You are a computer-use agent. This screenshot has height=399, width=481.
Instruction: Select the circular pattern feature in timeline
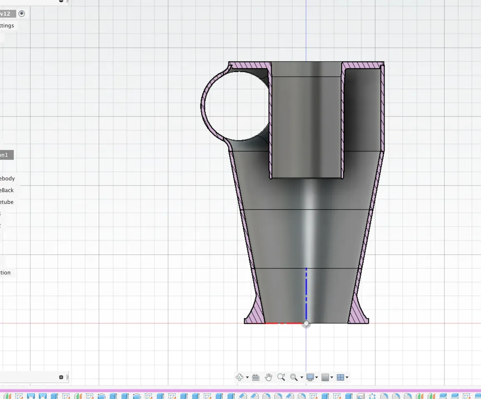tap(372, 396)
